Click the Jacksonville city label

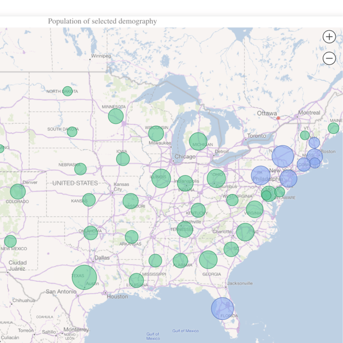click(x=240, y=283)
